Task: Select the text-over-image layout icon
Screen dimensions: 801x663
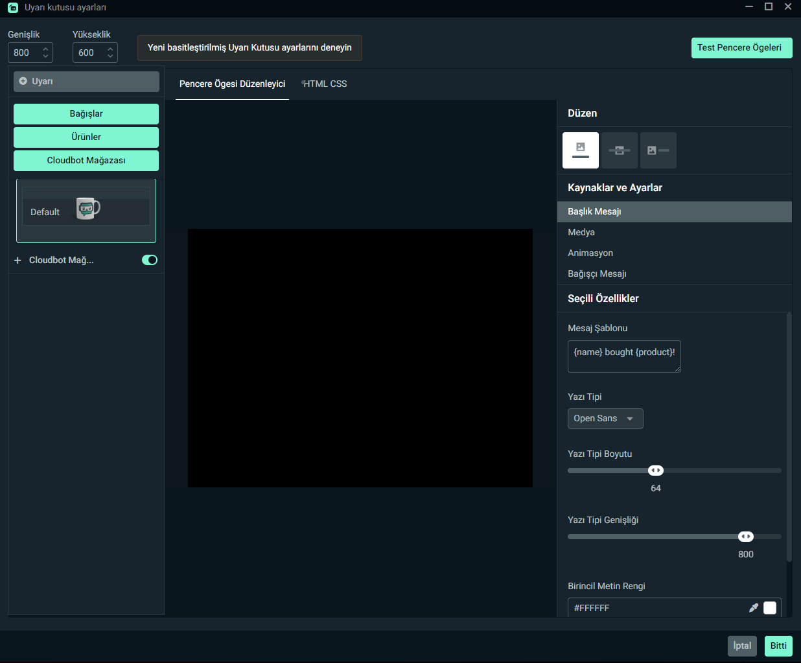Action: click(x=620, y=150)
